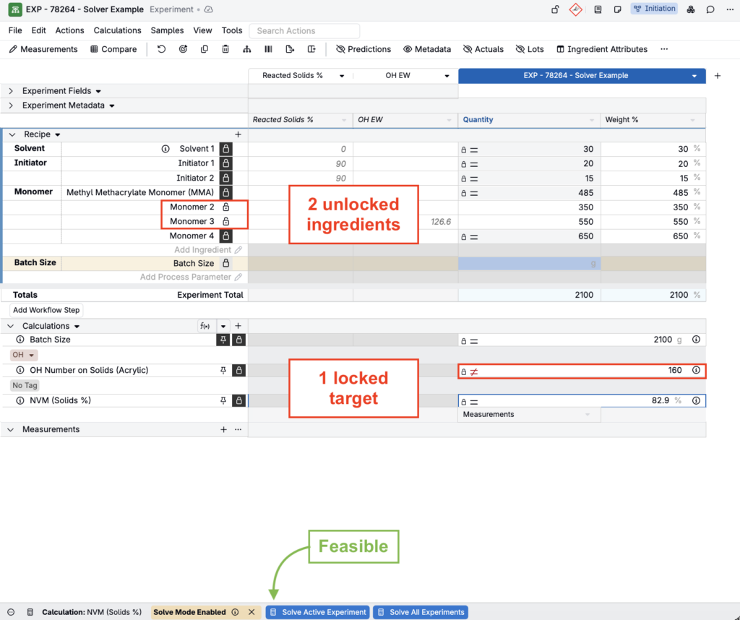Screen dimensions: 740x620
Task: Open the EXP - 78264 Solver Example dropdown
Action: pyautogui.click(x=694, y=76)
